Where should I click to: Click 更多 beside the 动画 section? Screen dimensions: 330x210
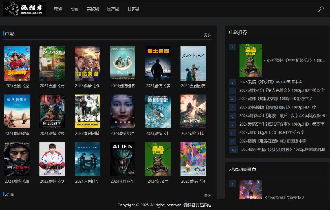point(207,195)
